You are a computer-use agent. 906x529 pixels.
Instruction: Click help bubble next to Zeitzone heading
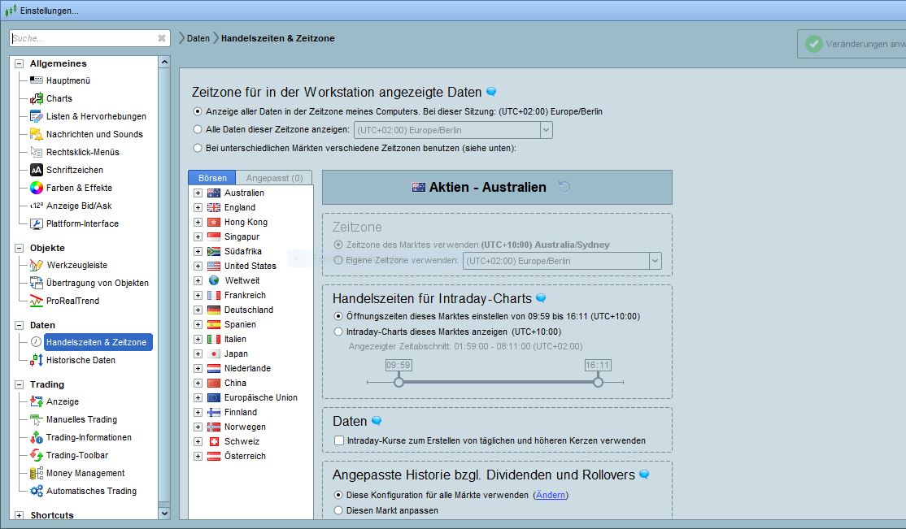491,92
